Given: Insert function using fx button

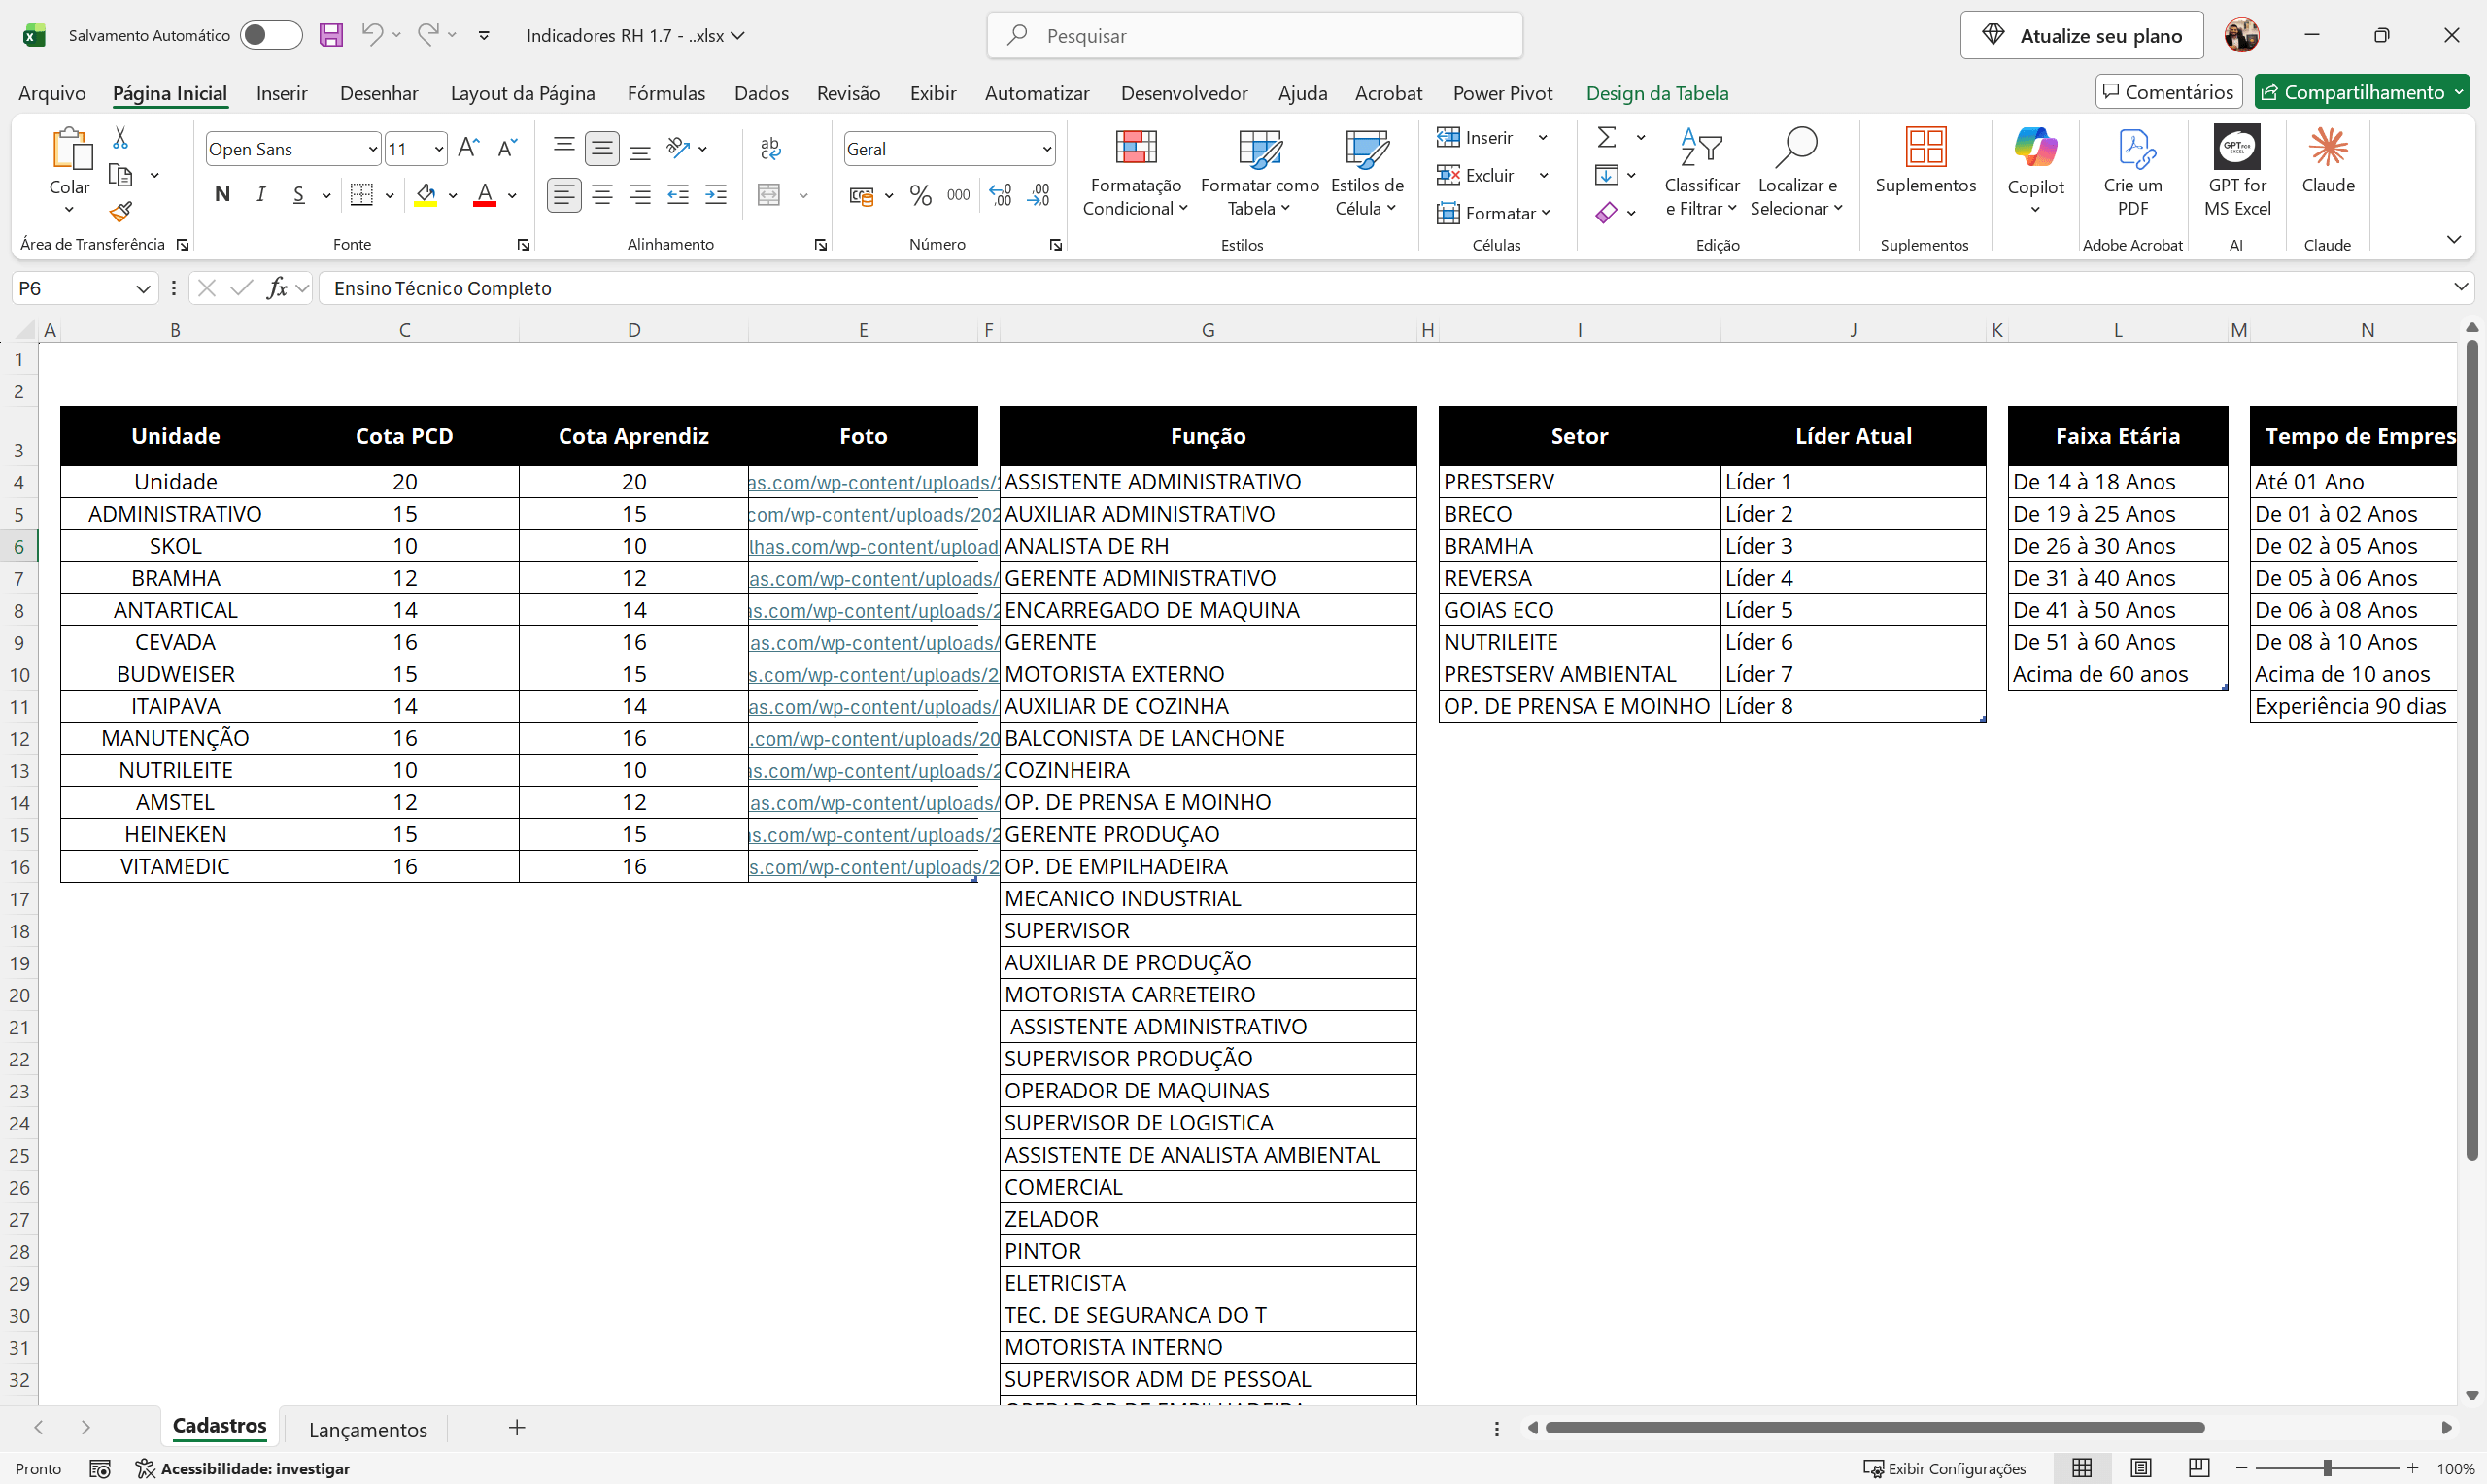Looking at the screenshot, I should pyautogui.click(x=277, y=288).
